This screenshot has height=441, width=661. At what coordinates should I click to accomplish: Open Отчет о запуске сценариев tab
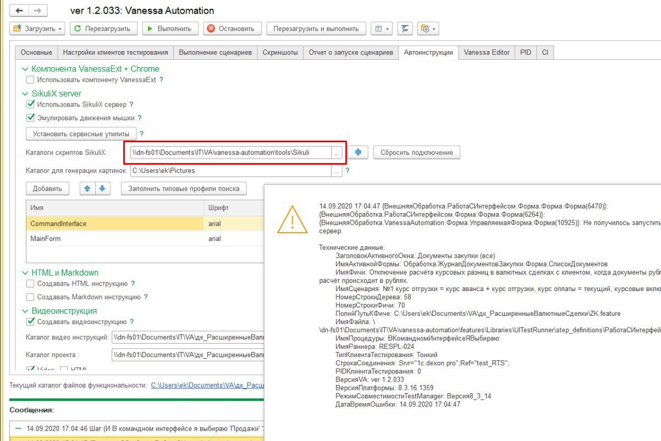tap(351, 52)
